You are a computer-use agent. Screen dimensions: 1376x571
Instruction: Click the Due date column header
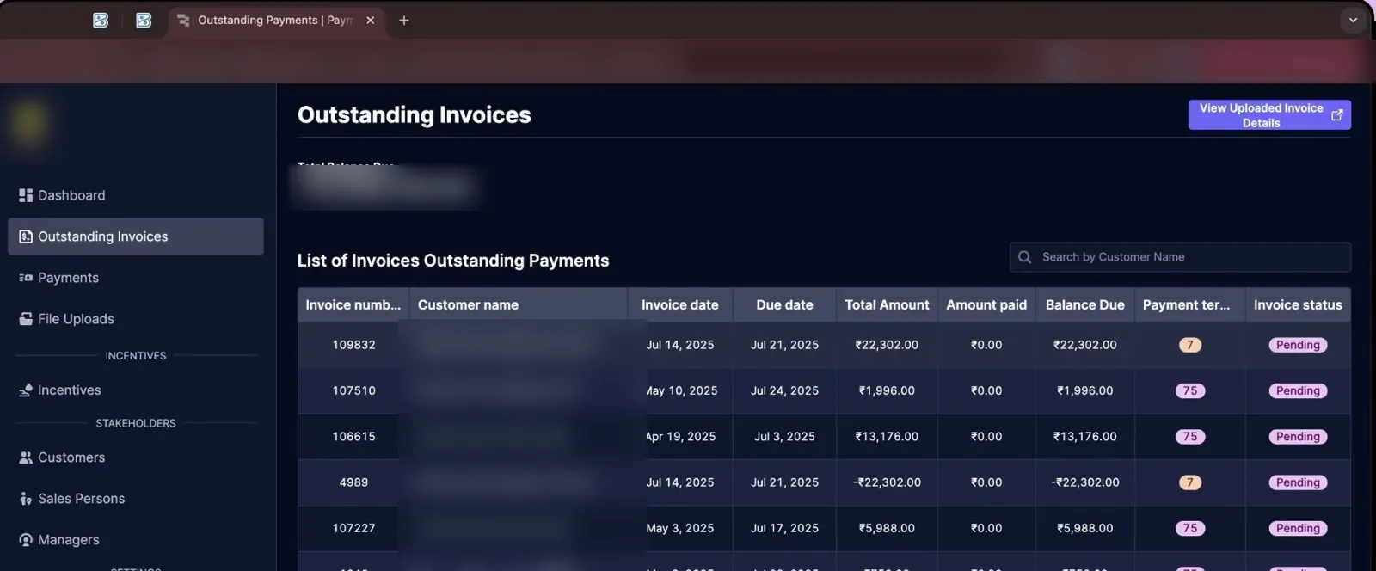pyautogui.click(x=784, y=305)
